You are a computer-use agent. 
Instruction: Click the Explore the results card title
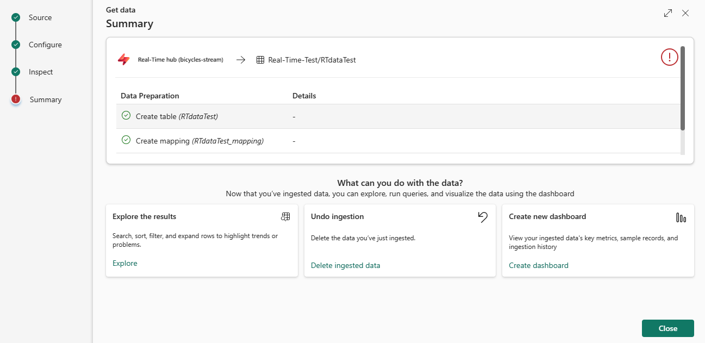click(145, 216)
